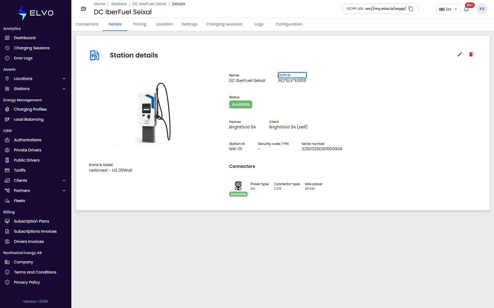Click the OCPI ID value RO*ELV*E0019
This screenshot has height=308, width=494.
tap(292, 81)
